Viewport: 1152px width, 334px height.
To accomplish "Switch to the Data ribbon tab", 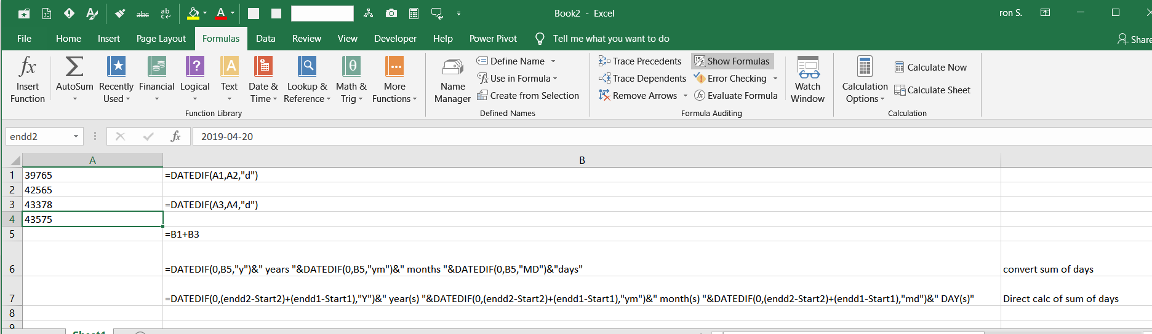I will (x=265, y=38).
